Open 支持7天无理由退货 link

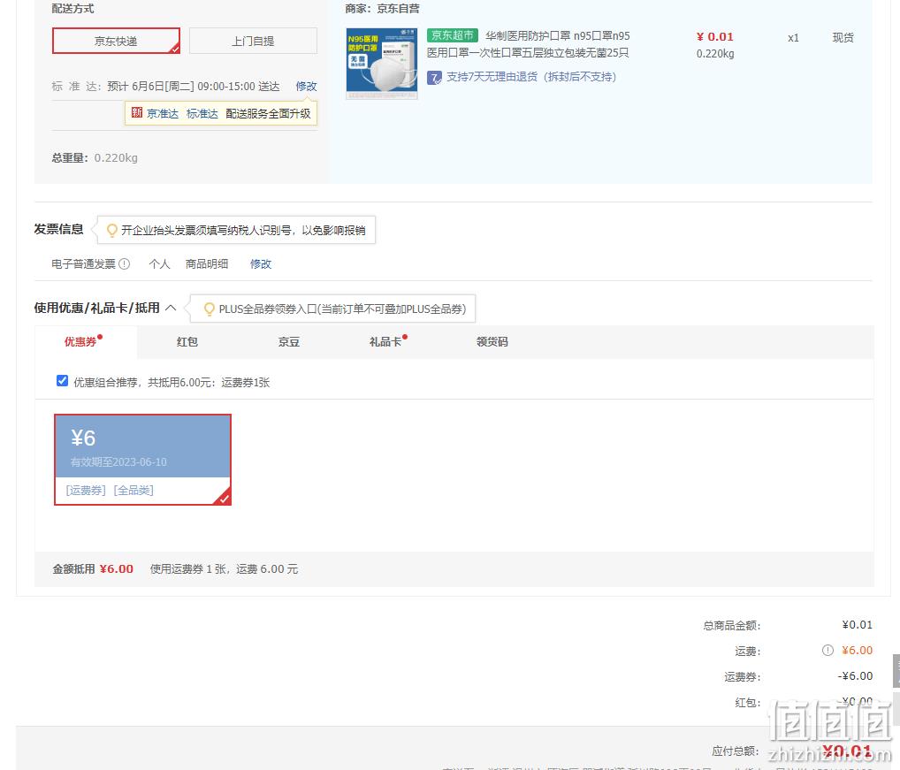pos(531,77)
